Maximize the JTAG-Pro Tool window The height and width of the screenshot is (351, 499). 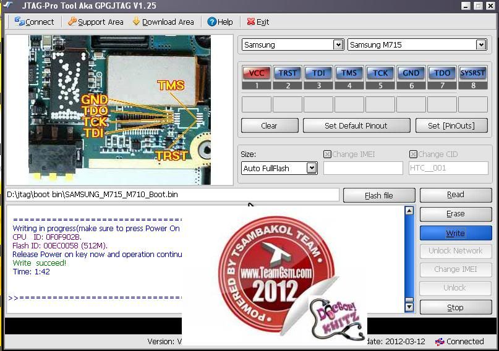[x=478, y=6]
